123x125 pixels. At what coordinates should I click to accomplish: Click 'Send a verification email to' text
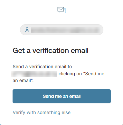click(42, 67)
